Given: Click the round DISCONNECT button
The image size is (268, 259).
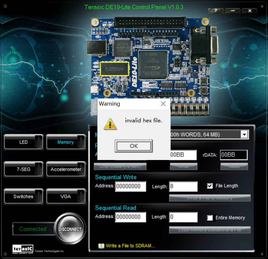Looking at the screenshot, I should 70,229.
